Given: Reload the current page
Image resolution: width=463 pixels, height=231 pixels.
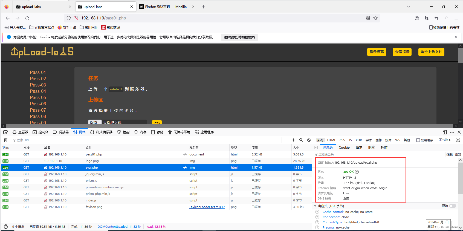Looking at the screenshot, I should click(27, 18).
